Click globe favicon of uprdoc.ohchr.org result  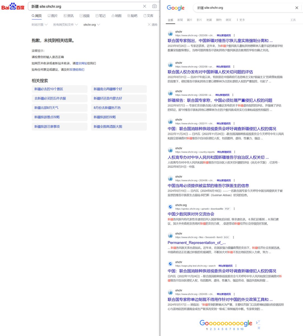pos(170,207)
